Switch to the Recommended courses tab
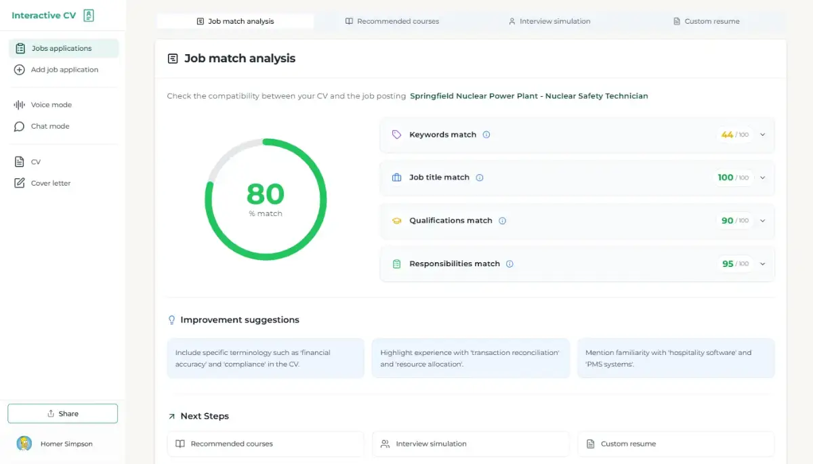Viewport: 813px width, 464px height. 392,21
